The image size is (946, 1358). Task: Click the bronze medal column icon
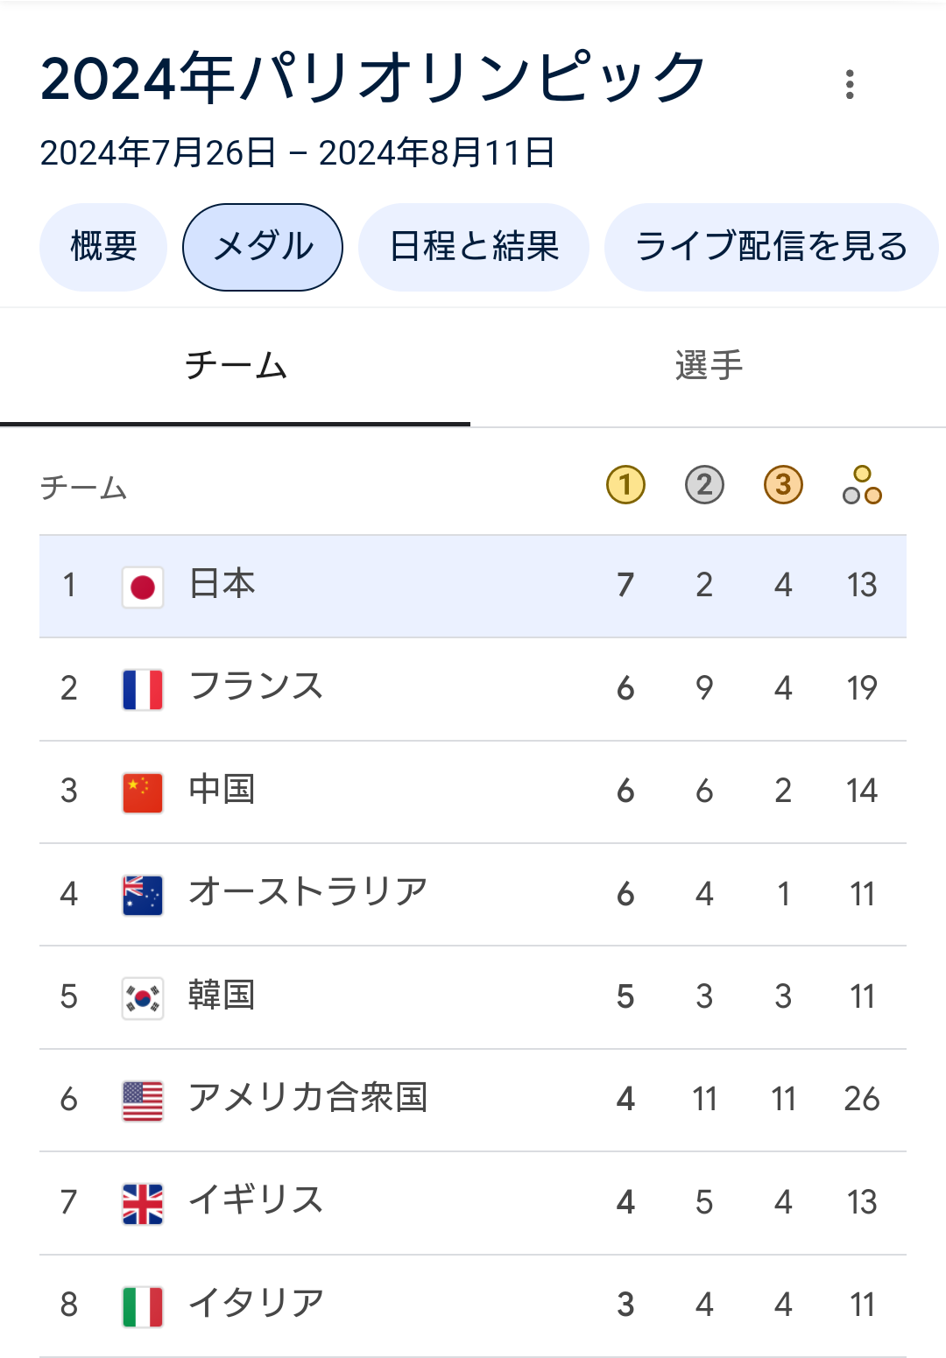[x=783, y=484]
